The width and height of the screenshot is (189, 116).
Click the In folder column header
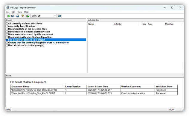pos(126,24)
